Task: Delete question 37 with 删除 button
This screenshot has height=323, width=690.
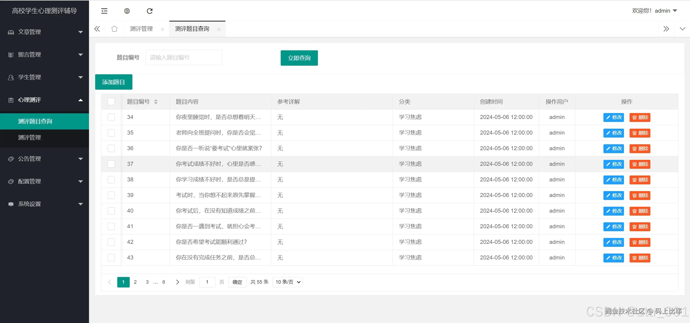Action: [x=640, y=164]
